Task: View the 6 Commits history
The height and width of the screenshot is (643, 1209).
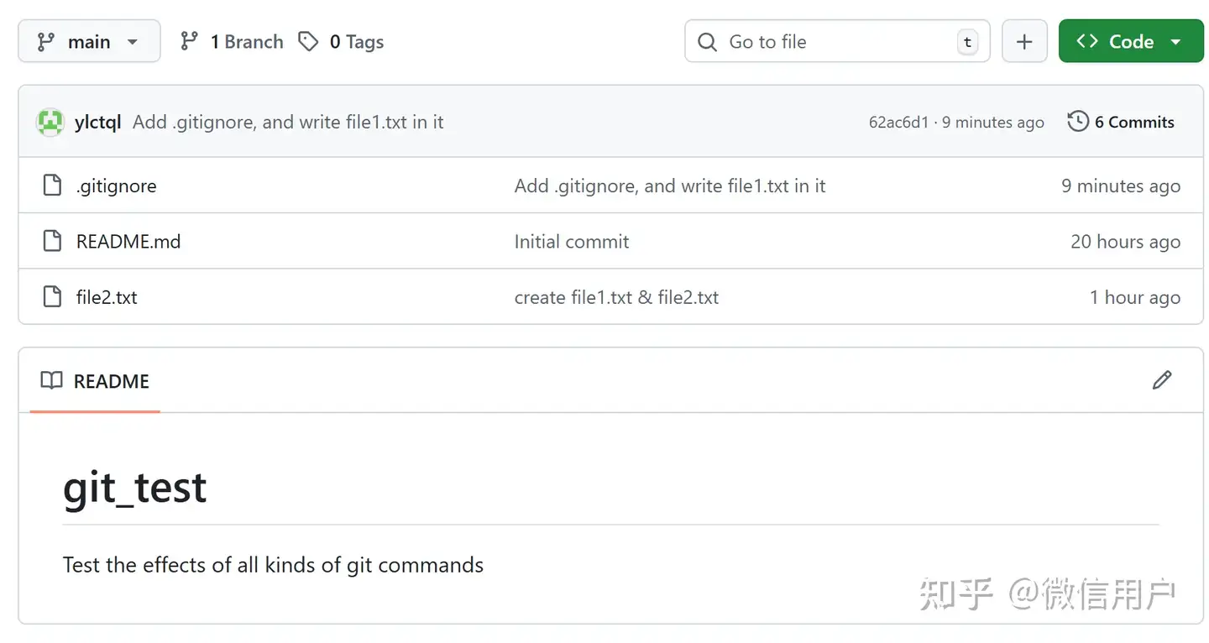Action: pos(1133,122)
